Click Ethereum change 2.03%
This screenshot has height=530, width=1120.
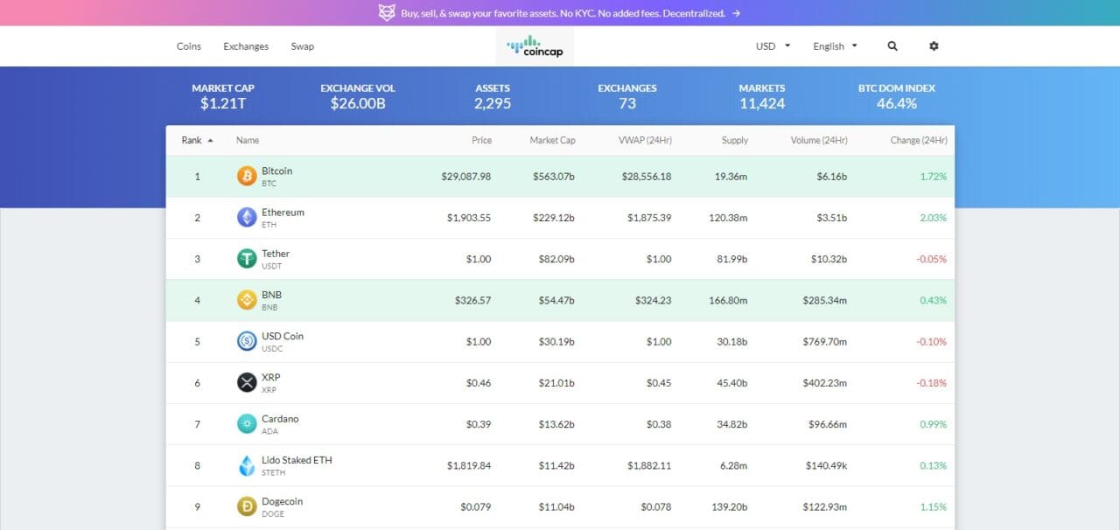coord(934,218)
